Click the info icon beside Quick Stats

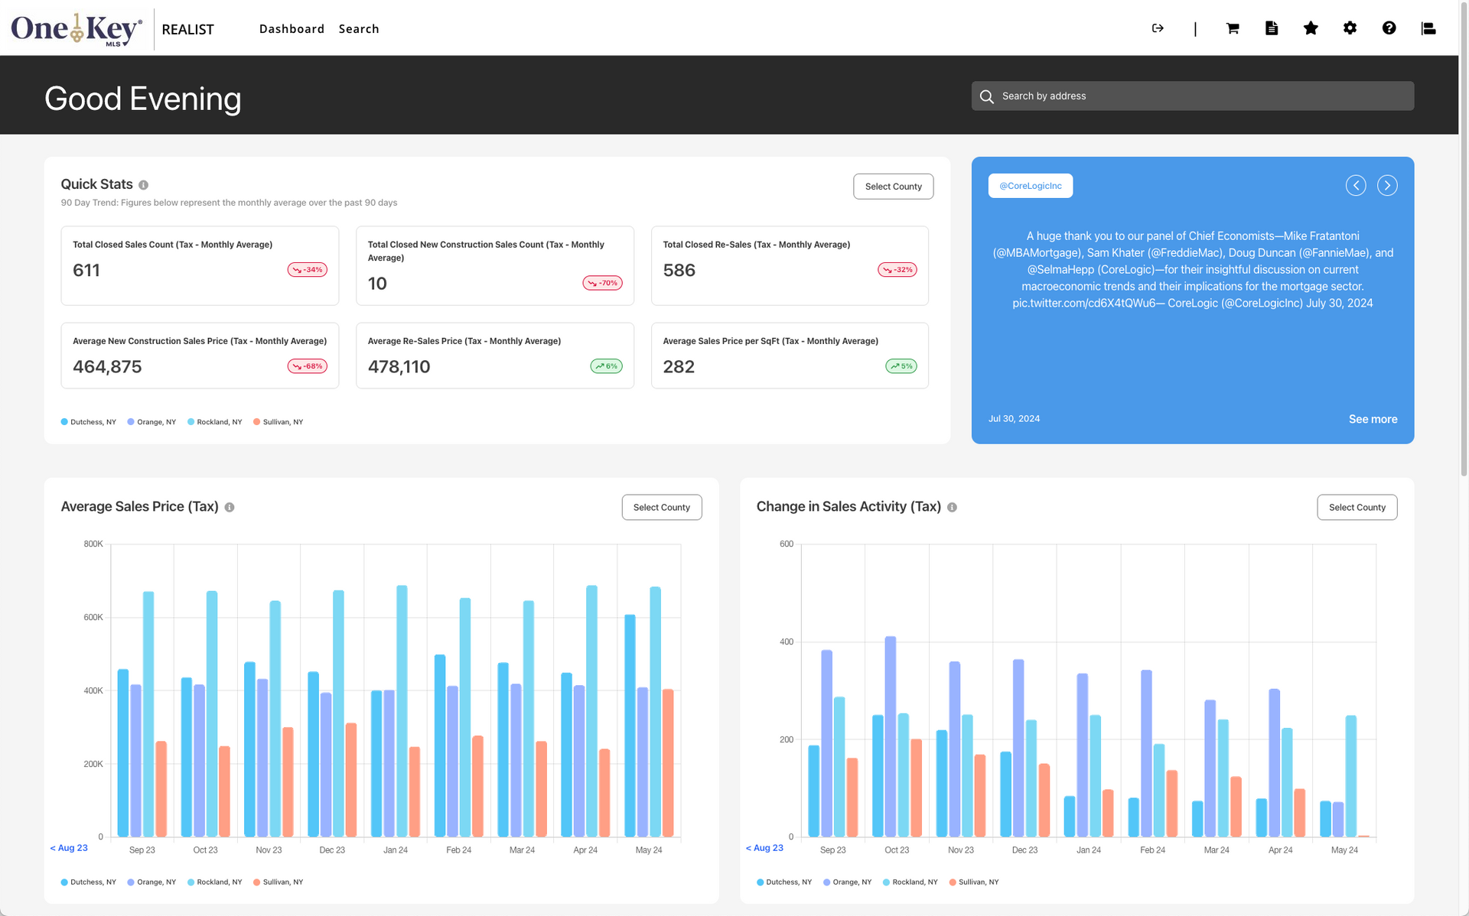point(145,184)
